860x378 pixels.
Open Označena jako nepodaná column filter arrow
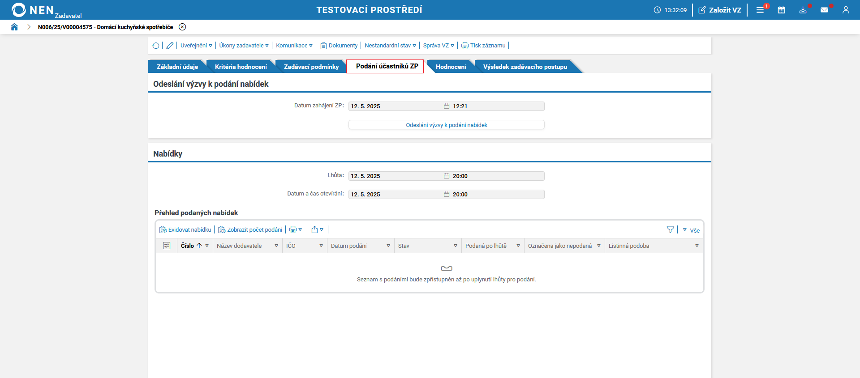(599, 246)
